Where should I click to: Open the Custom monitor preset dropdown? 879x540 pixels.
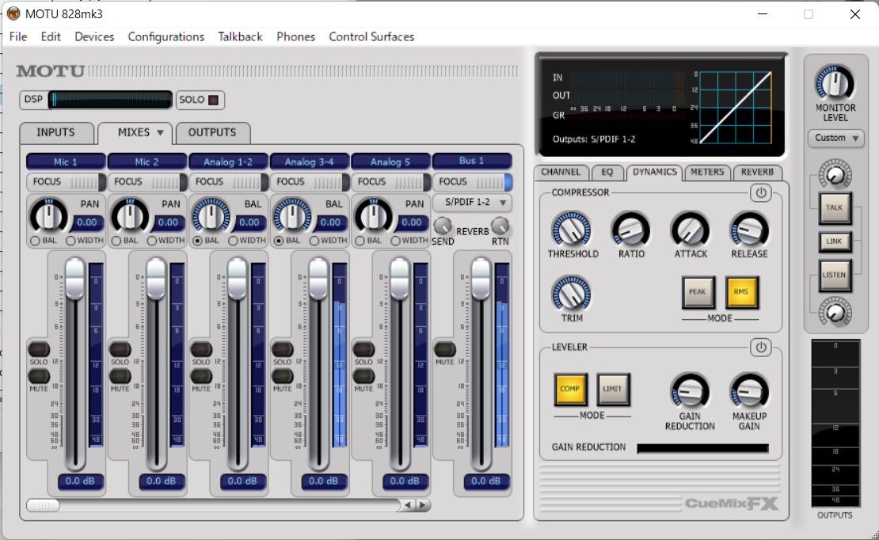(835, 138)
